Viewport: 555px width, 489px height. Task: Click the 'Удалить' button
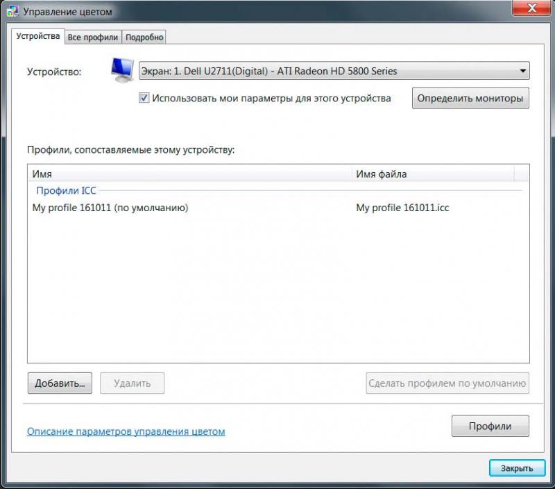point(132,383)
